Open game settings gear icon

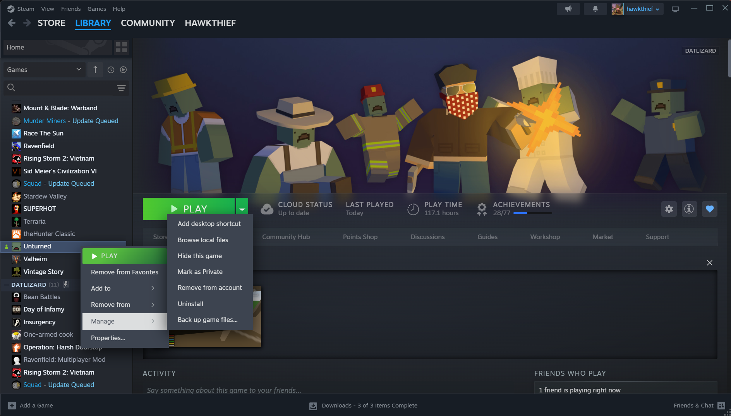pyautogui.click(x=669, y=209)
